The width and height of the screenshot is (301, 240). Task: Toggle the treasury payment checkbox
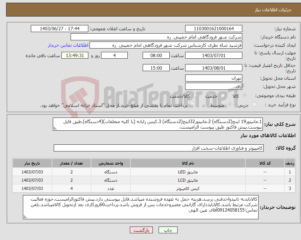192,104
